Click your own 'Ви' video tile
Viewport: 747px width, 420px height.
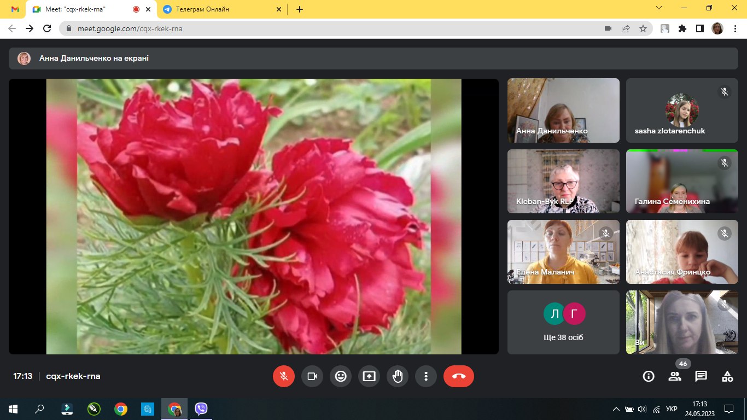pyautogui.click(x=682, y=322)
